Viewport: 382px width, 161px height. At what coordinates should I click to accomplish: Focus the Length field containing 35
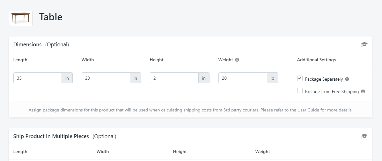tap(38, 78)
